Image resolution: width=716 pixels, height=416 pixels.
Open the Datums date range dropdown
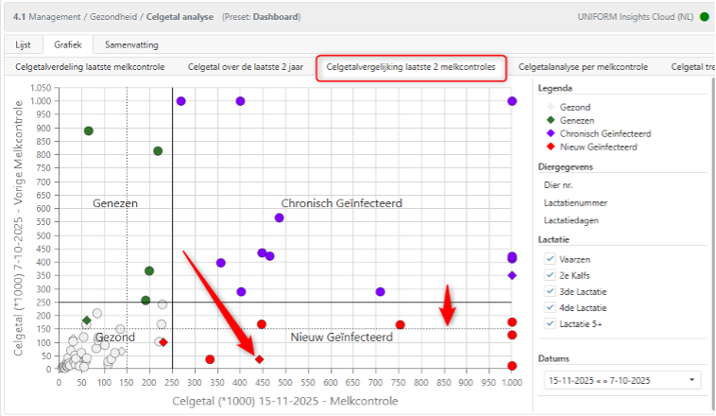coord(622,379)
